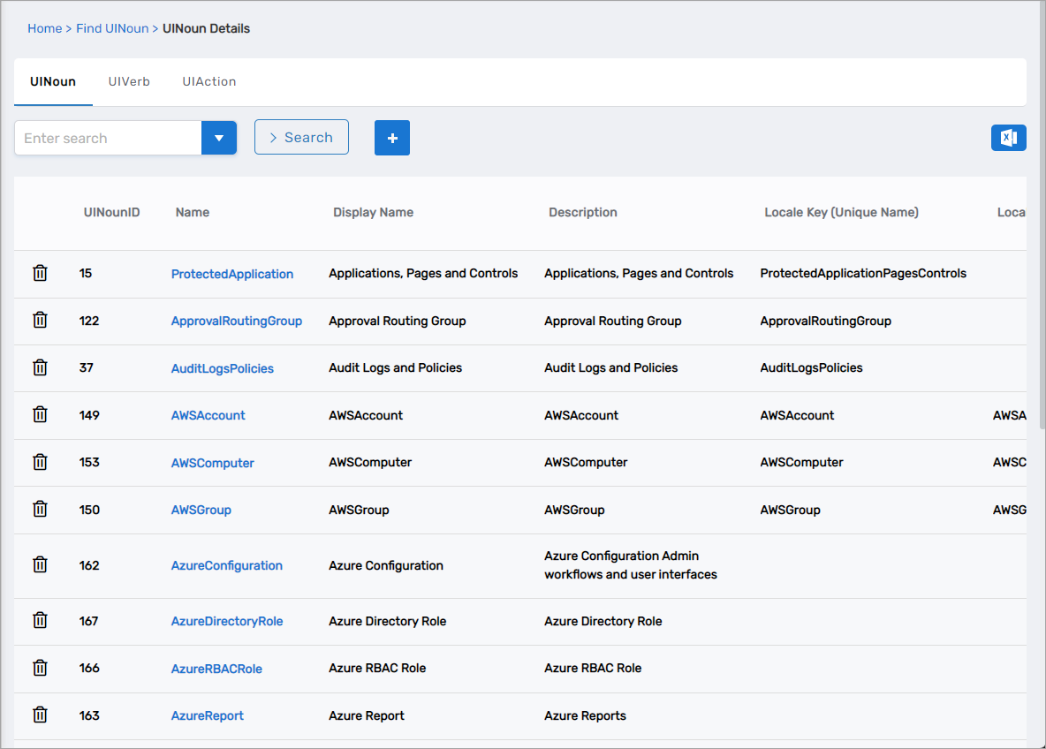Open the AWSGroup name link
1046x749 pixels.
[x=201, y=510]
